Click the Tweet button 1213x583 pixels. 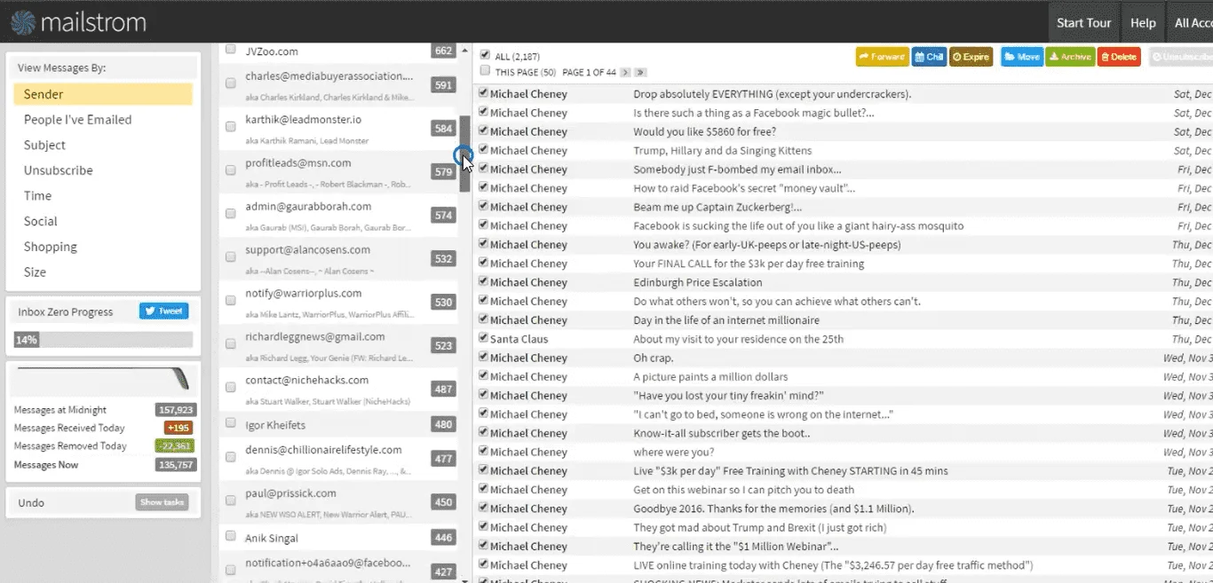click(x=163, y=311)
